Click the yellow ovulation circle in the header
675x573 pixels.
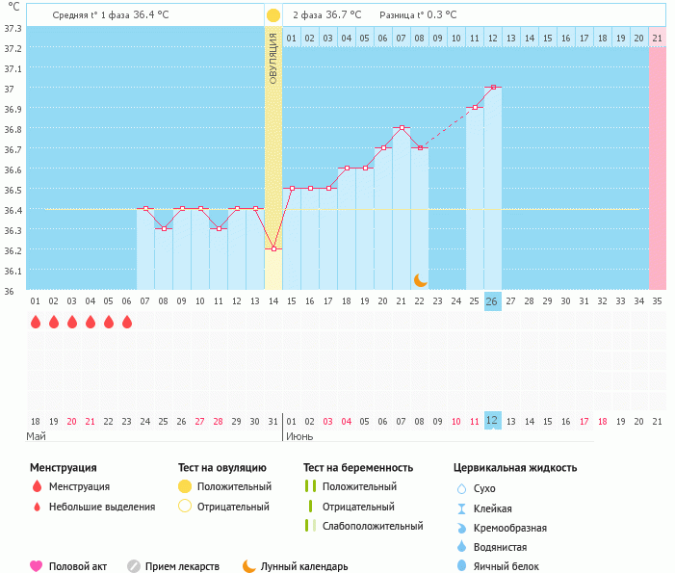273,15
